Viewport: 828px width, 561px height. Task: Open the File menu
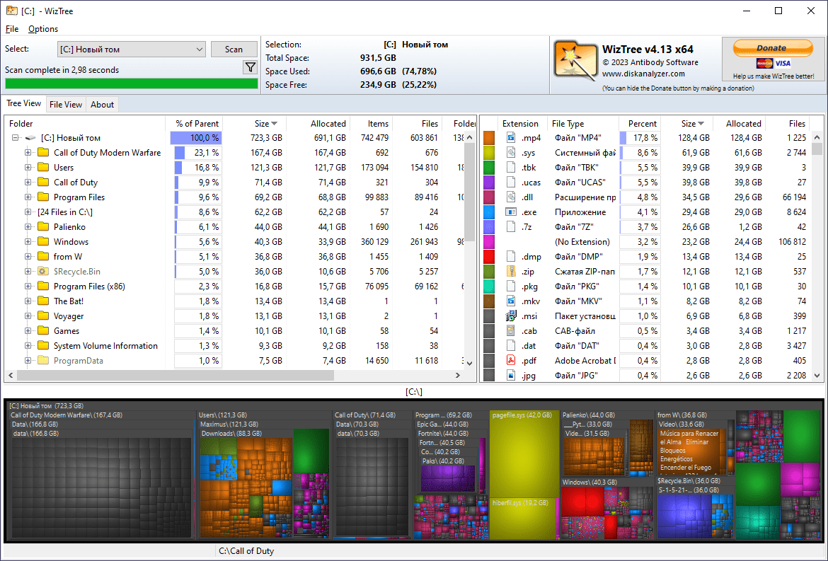pos(11,29)
